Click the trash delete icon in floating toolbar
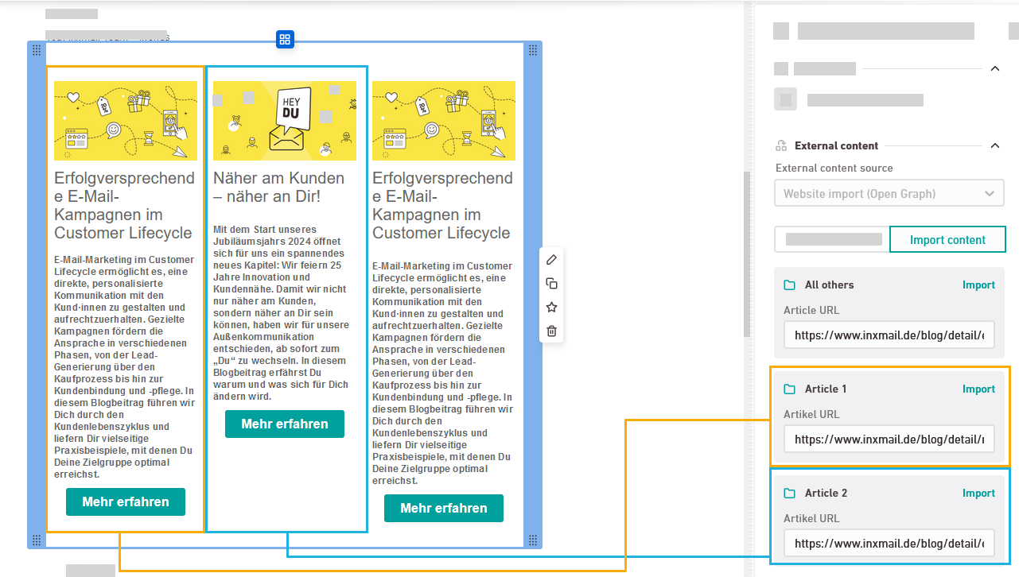Image resolution: width=1019 pixels, height=577 pixels. coord(551,331)
